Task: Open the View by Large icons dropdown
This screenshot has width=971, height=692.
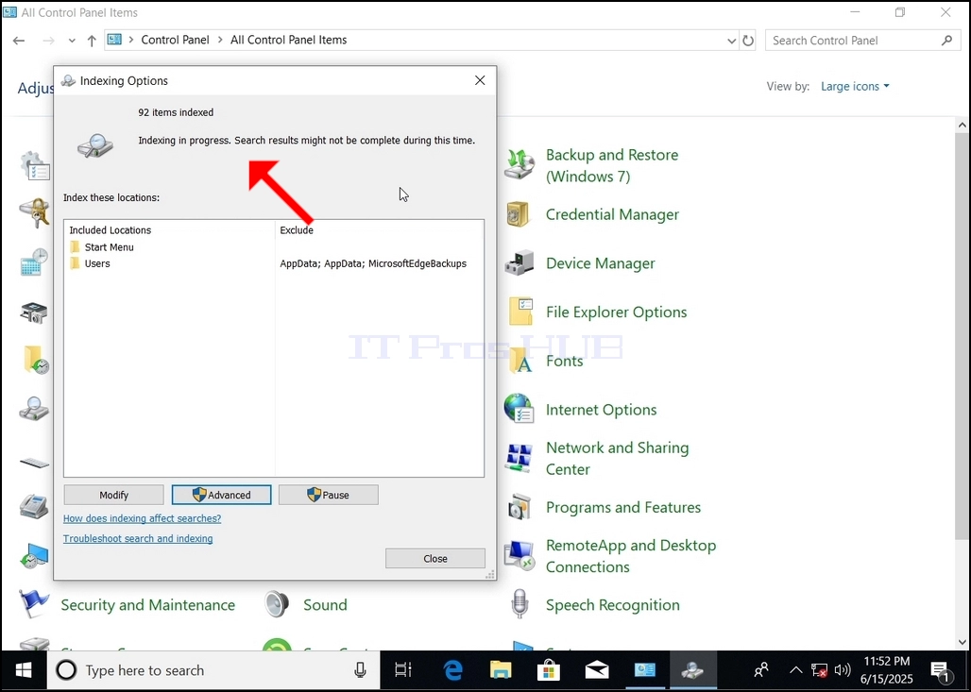Action: (855, 86)
